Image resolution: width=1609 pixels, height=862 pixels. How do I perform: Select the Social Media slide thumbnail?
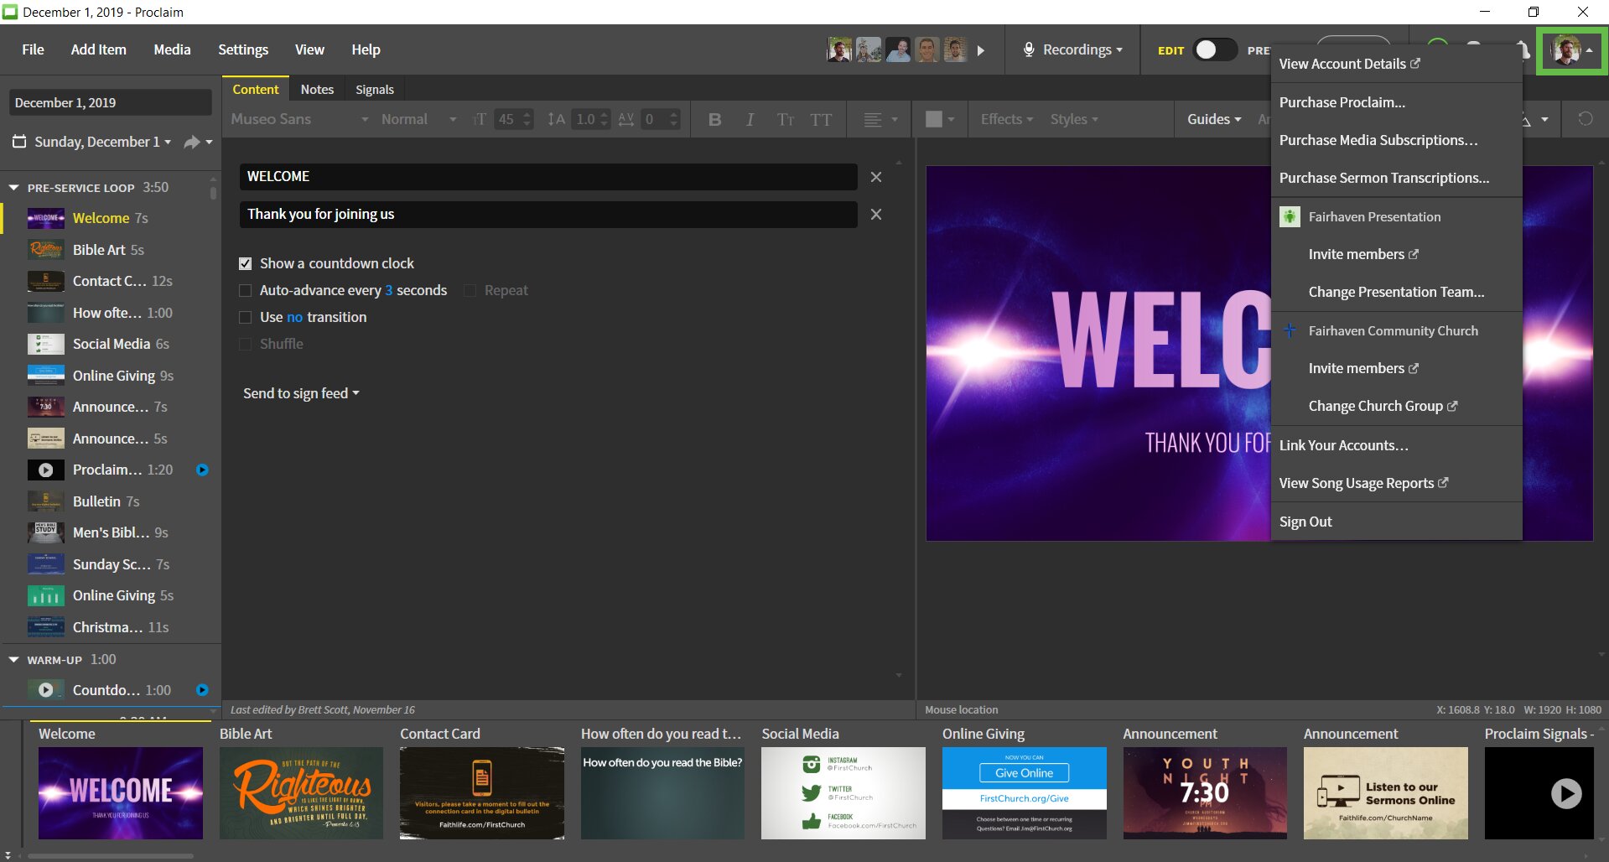pyautogui.click(x=843, y=792)
